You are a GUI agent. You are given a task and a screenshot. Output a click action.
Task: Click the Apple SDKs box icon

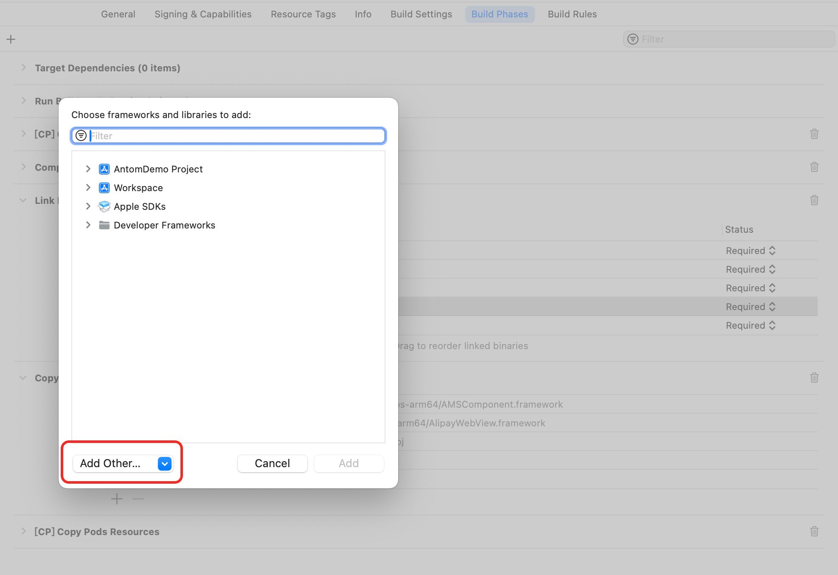[x=104, y=206]
